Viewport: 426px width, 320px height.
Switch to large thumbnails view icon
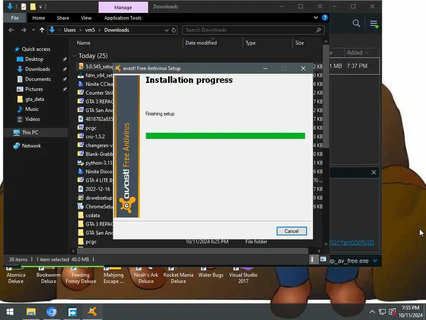(323, 259)
